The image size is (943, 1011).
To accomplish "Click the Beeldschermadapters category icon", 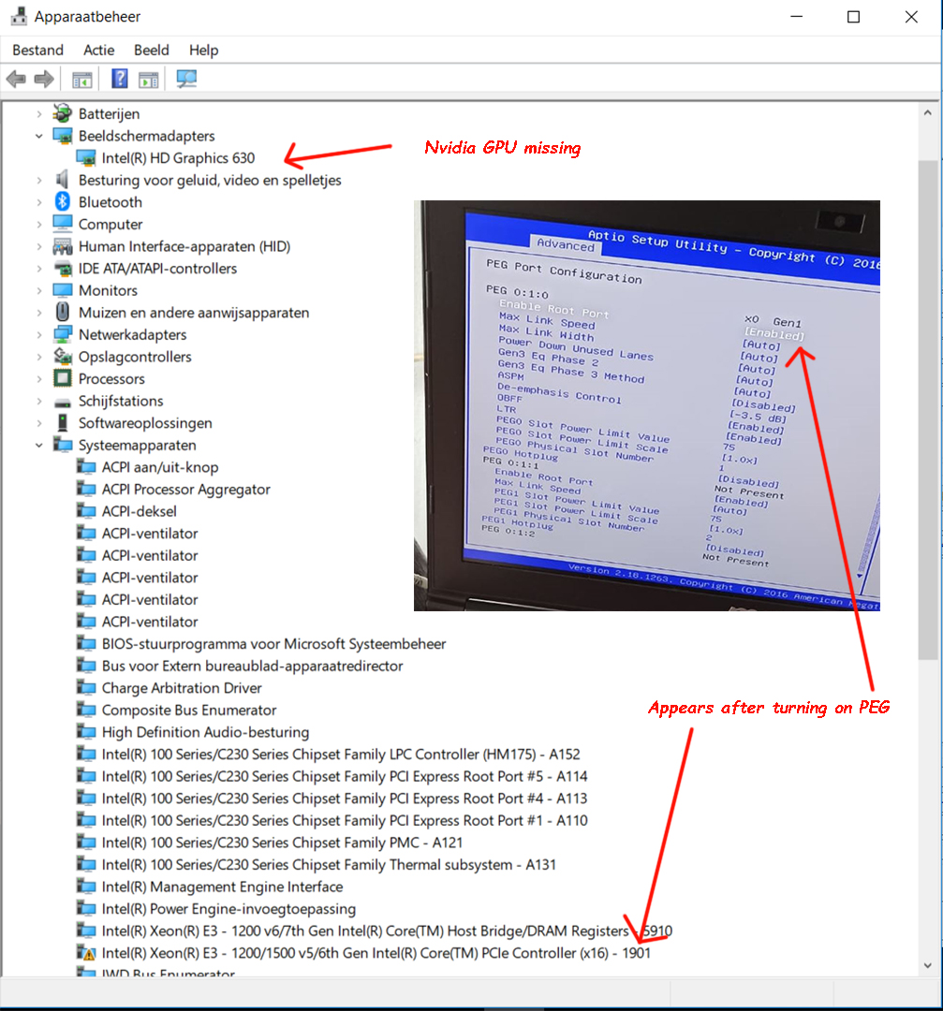I will tap(63, 136).
